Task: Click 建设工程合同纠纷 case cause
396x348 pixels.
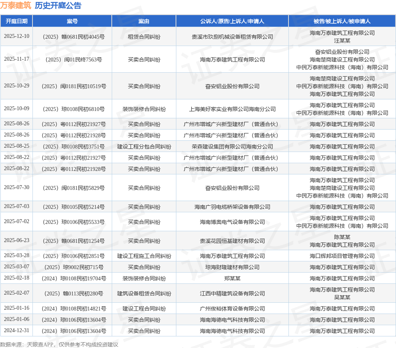Action: 144,309
